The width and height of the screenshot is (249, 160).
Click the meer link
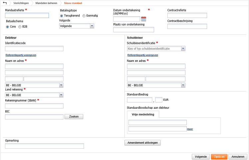click(190, 129)
